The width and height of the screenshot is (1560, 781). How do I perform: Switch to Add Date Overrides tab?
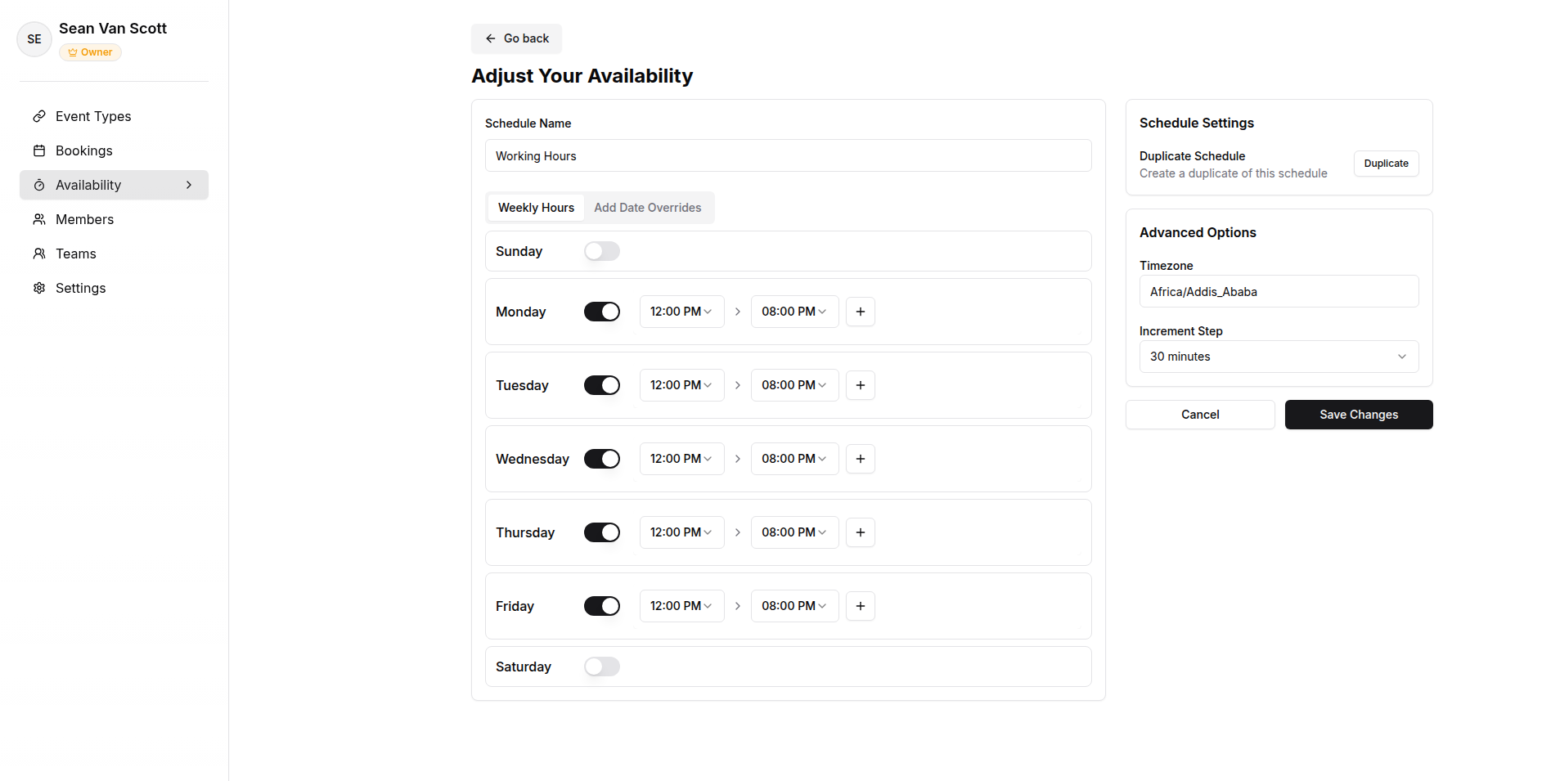(647, 208)
